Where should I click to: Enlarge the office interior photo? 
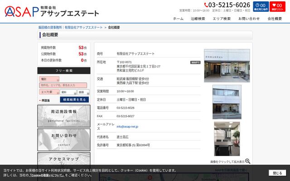point(227,139)
